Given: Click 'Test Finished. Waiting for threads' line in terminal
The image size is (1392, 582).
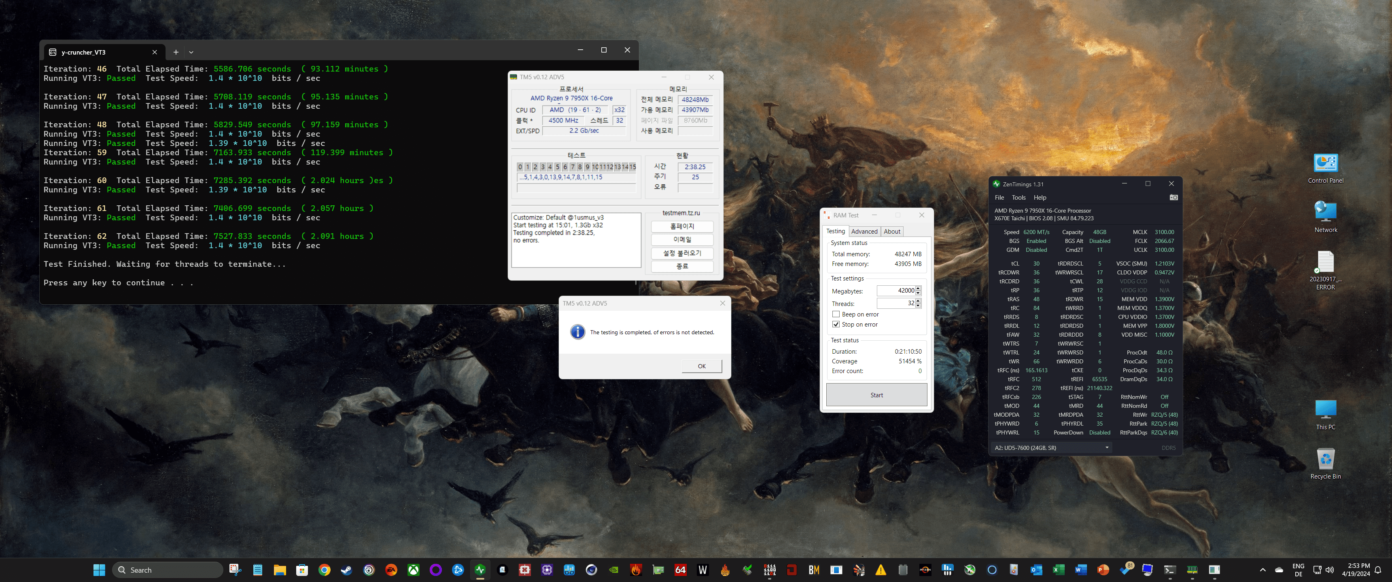Looking at the screenshot, I should [165, 264].
